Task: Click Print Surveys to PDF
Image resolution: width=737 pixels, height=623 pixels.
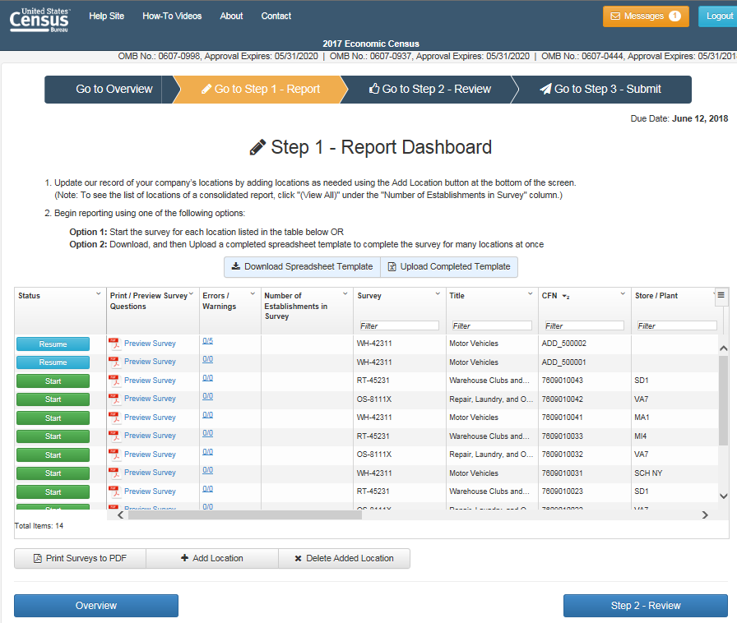Action: click(80, 558)
